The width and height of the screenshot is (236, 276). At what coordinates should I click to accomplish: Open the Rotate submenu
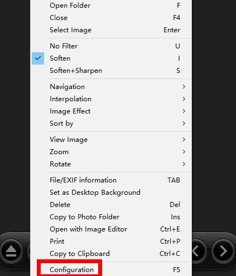112,164
